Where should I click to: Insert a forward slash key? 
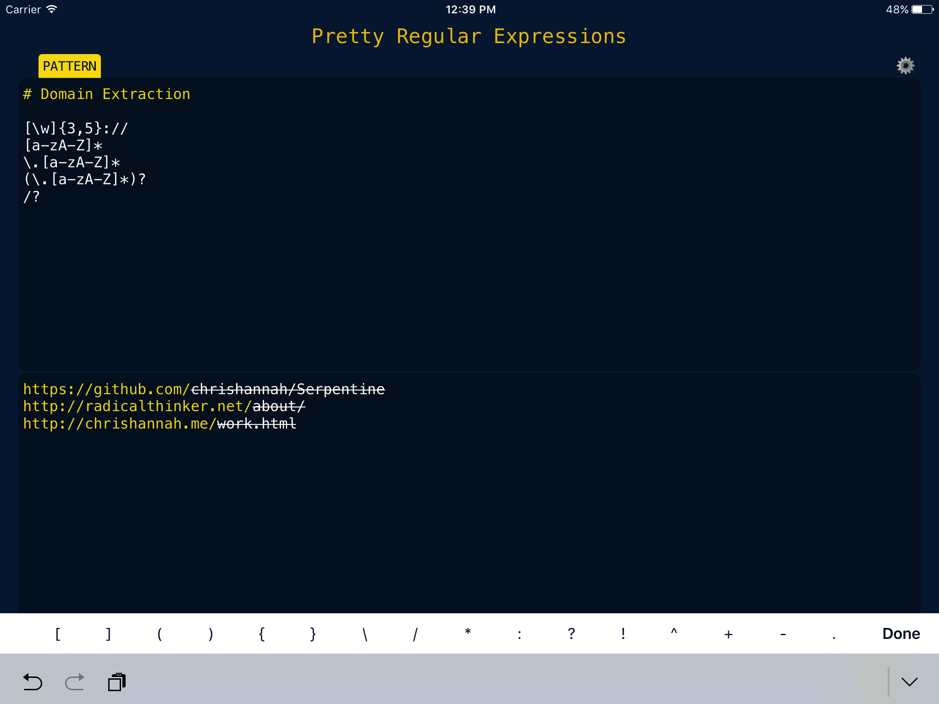click(415, 633)
